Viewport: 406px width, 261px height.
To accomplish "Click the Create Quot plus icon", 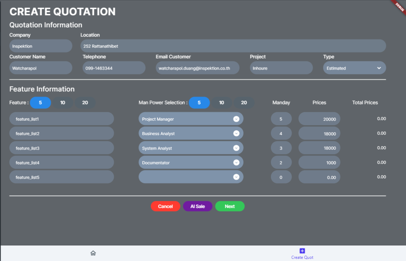I will (x=302, y=251).
